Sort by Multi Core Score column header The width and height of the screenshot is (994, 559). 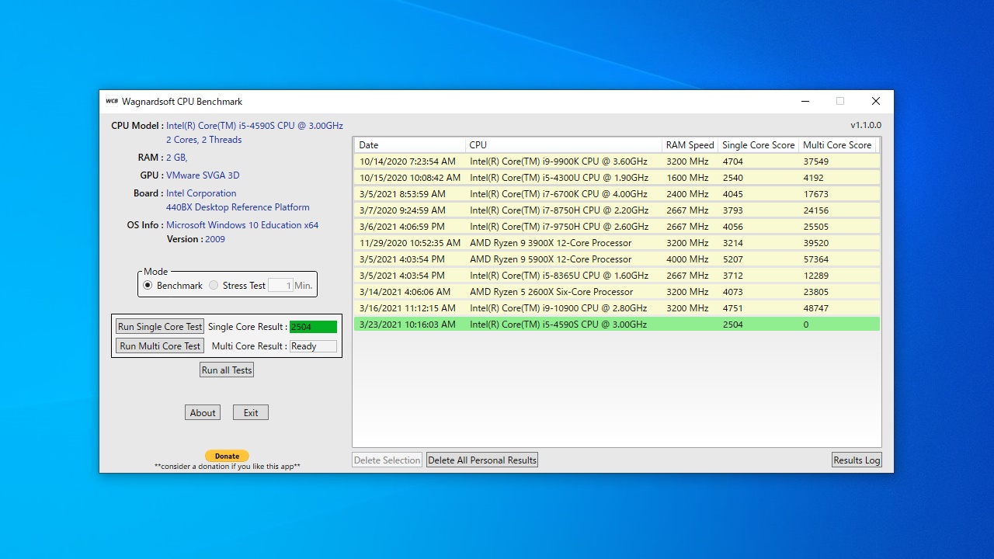(x=837, y=145)
